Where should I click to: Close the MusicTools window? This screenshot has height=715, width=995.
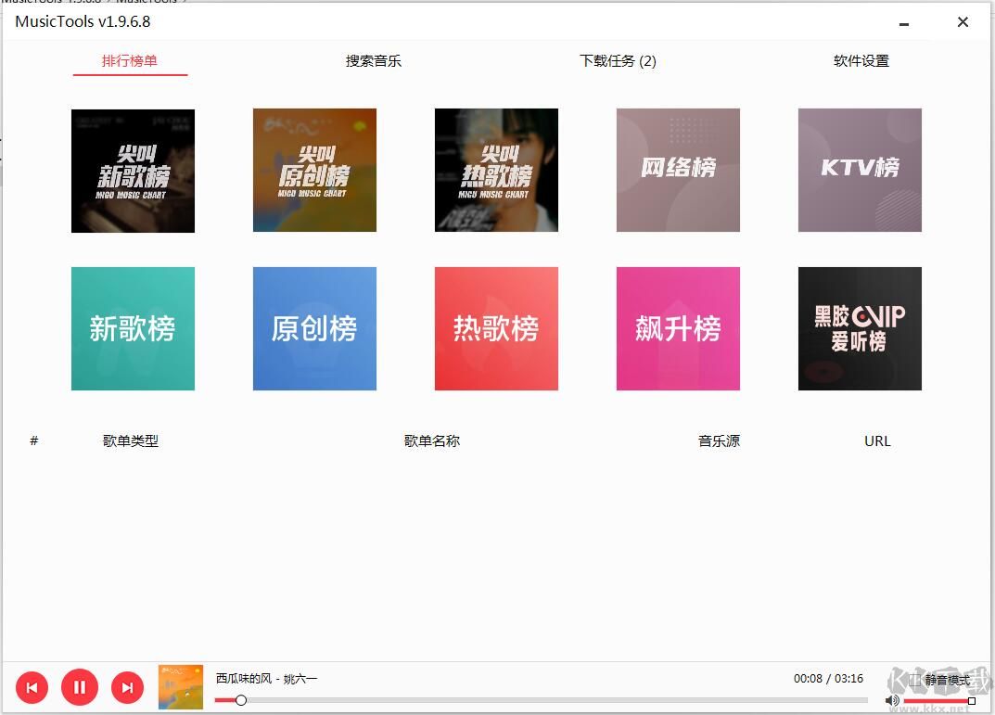[963, 22]
